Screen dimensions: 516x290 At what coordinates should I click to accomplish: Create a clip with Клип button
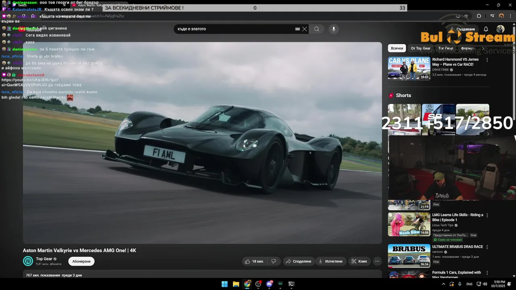[x=359, y=261]
